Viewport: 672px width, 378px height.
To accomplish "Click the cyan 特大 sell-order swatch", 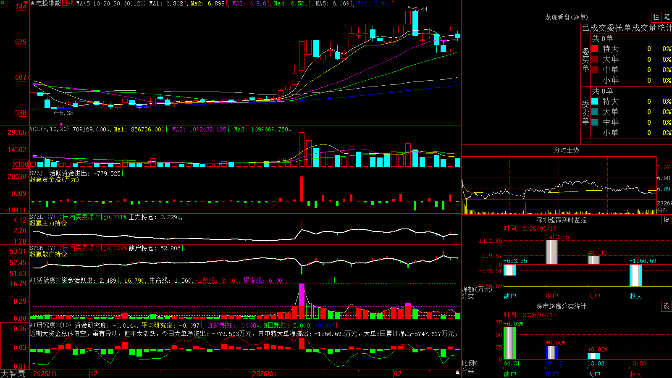I will (595, 101).
